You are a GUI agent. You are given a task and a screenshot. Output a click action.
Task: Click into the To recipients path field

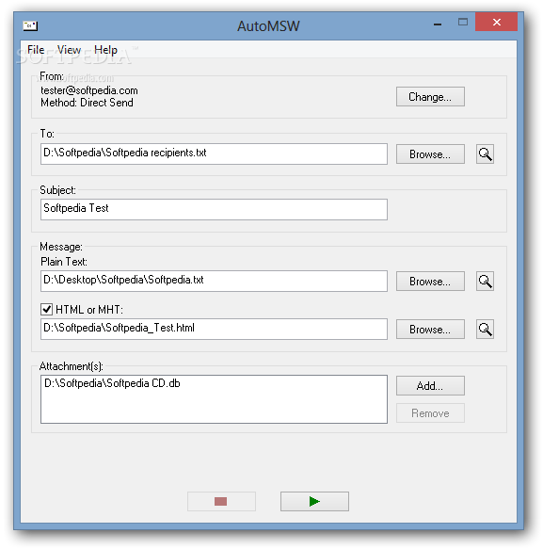pos(214,153)
